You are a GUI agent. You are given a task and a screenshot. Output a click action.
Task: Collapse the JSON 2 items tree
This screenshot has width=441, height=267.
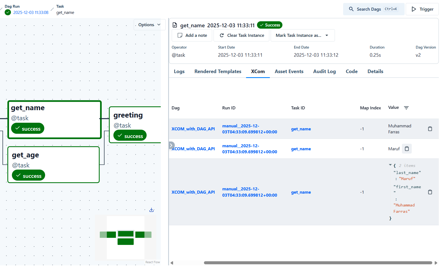tap(390, 165)
